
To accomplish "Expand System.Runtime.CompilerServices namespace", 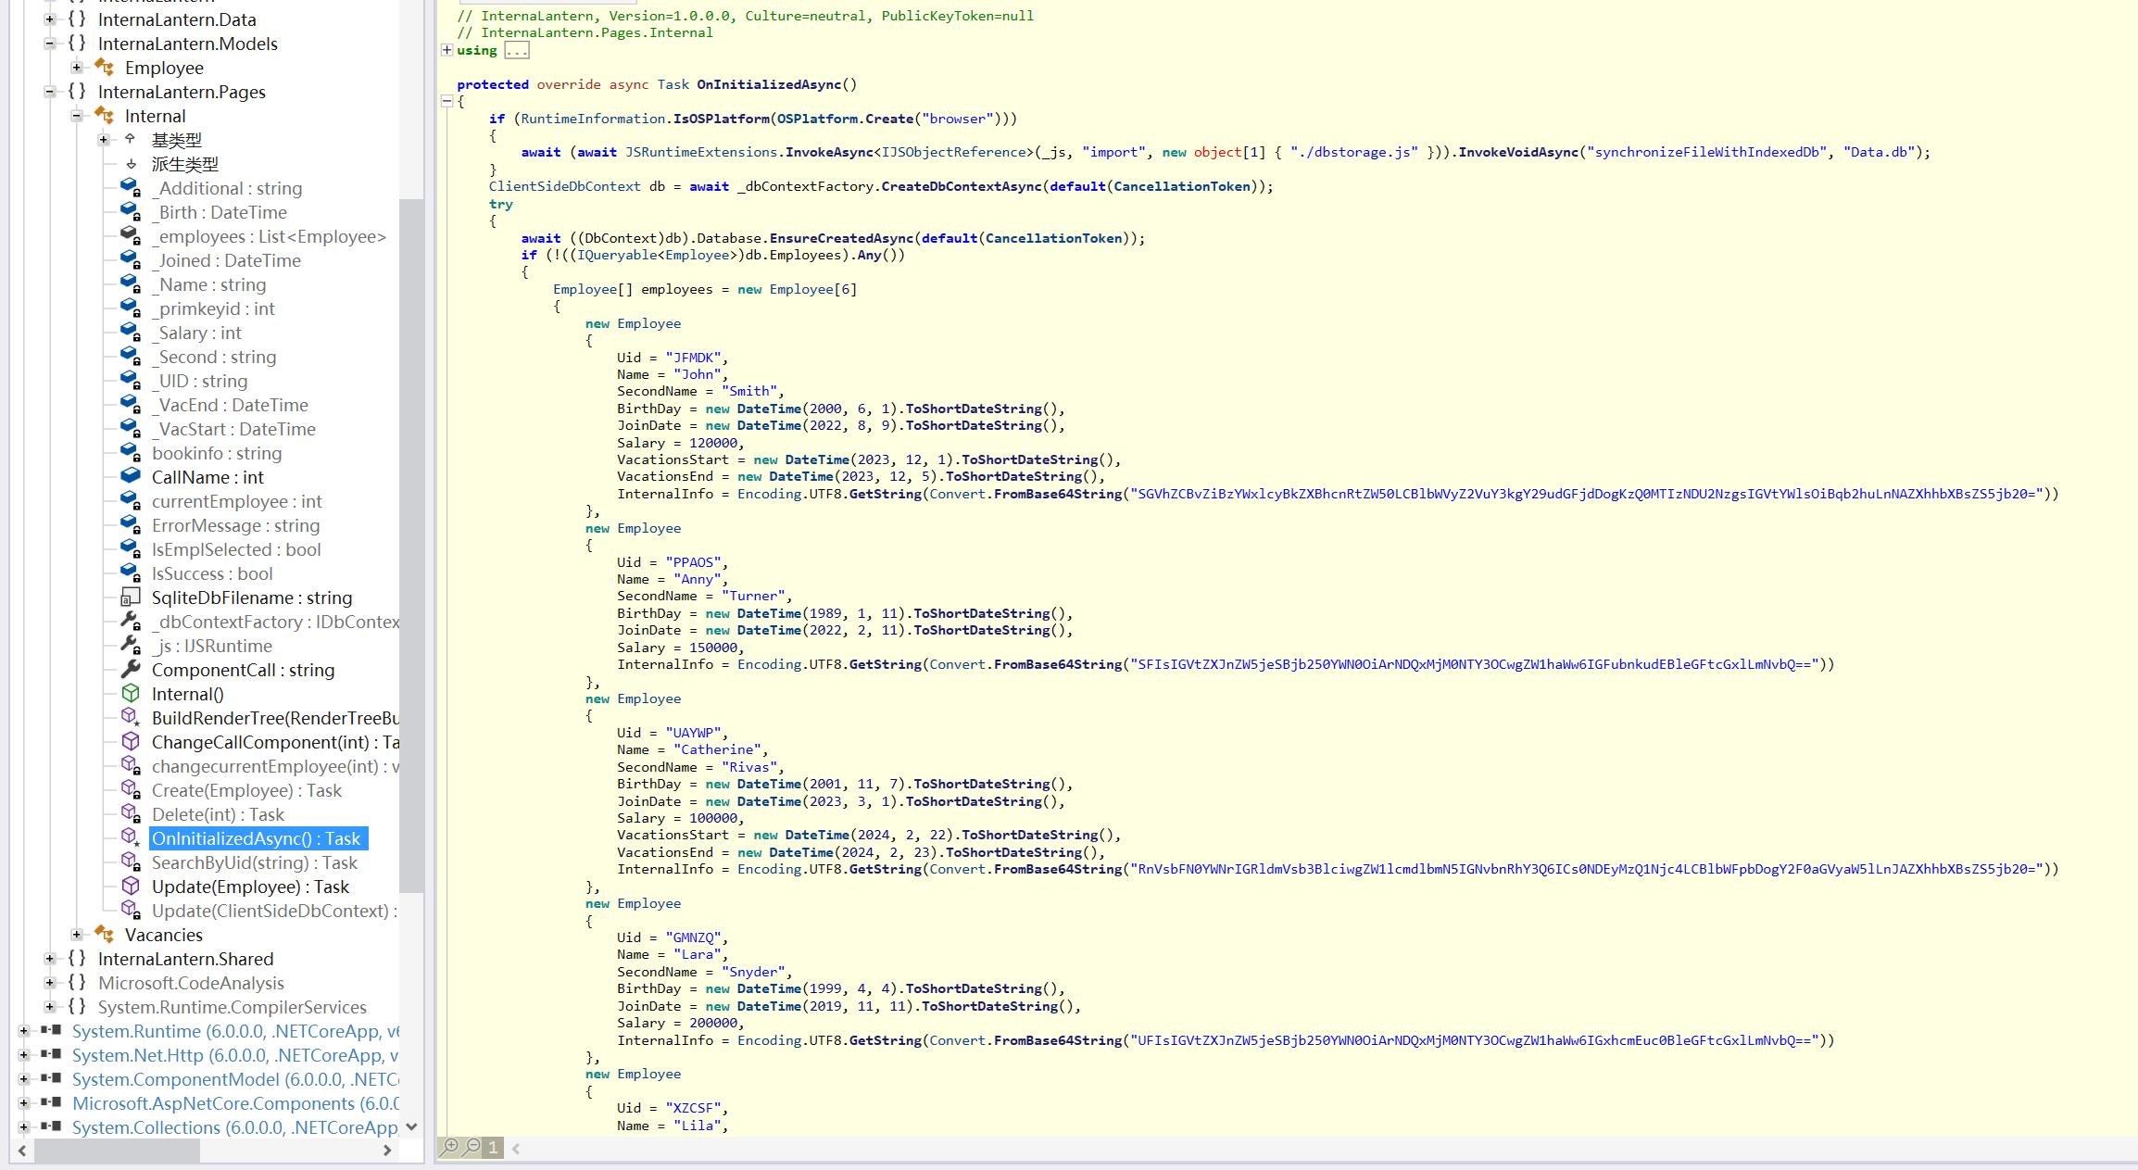I will [x=50, y=1006].
